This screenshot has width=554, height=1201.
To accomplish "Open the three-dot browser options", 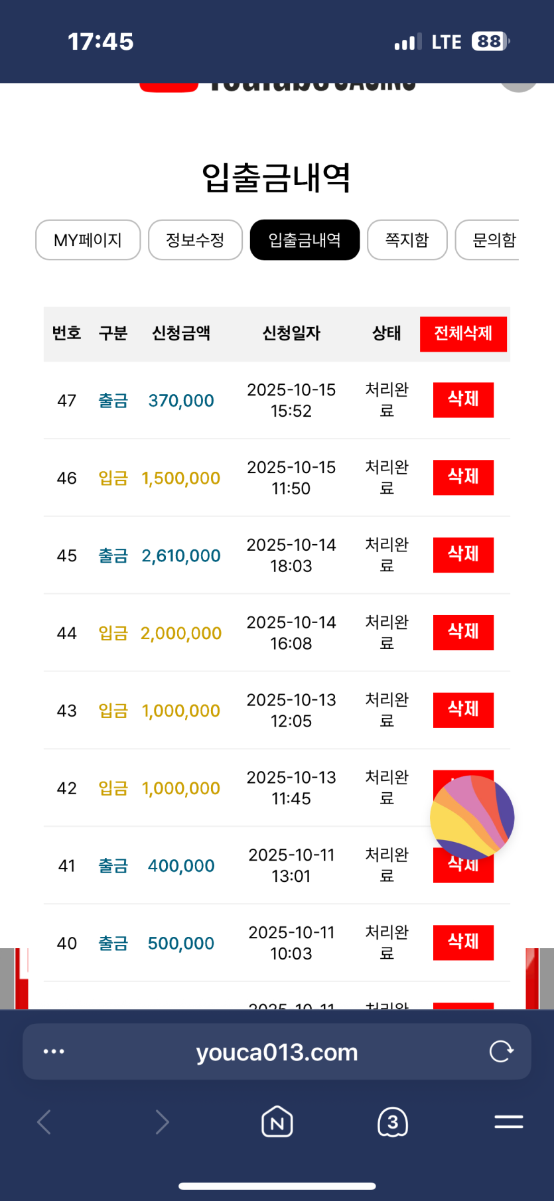I will 54,1051.
